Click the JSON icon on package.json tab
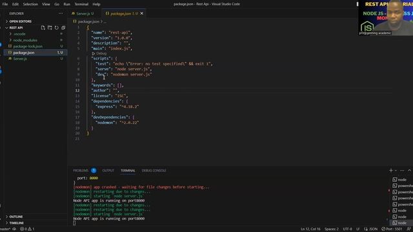This screenshot has width=413, height=232. pyautogui.click(x=107, y=14)
